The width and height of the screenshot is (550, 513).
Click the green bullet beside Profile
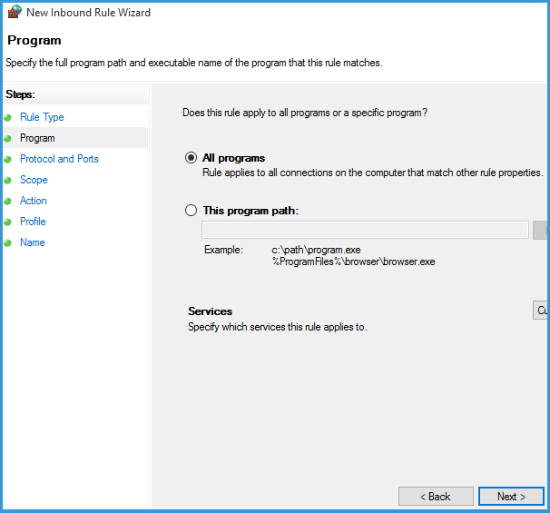8,222
